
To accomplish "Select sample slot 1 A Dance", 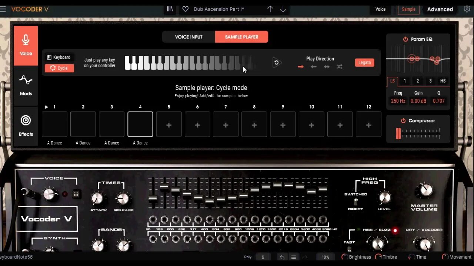I will pos(54,125).
